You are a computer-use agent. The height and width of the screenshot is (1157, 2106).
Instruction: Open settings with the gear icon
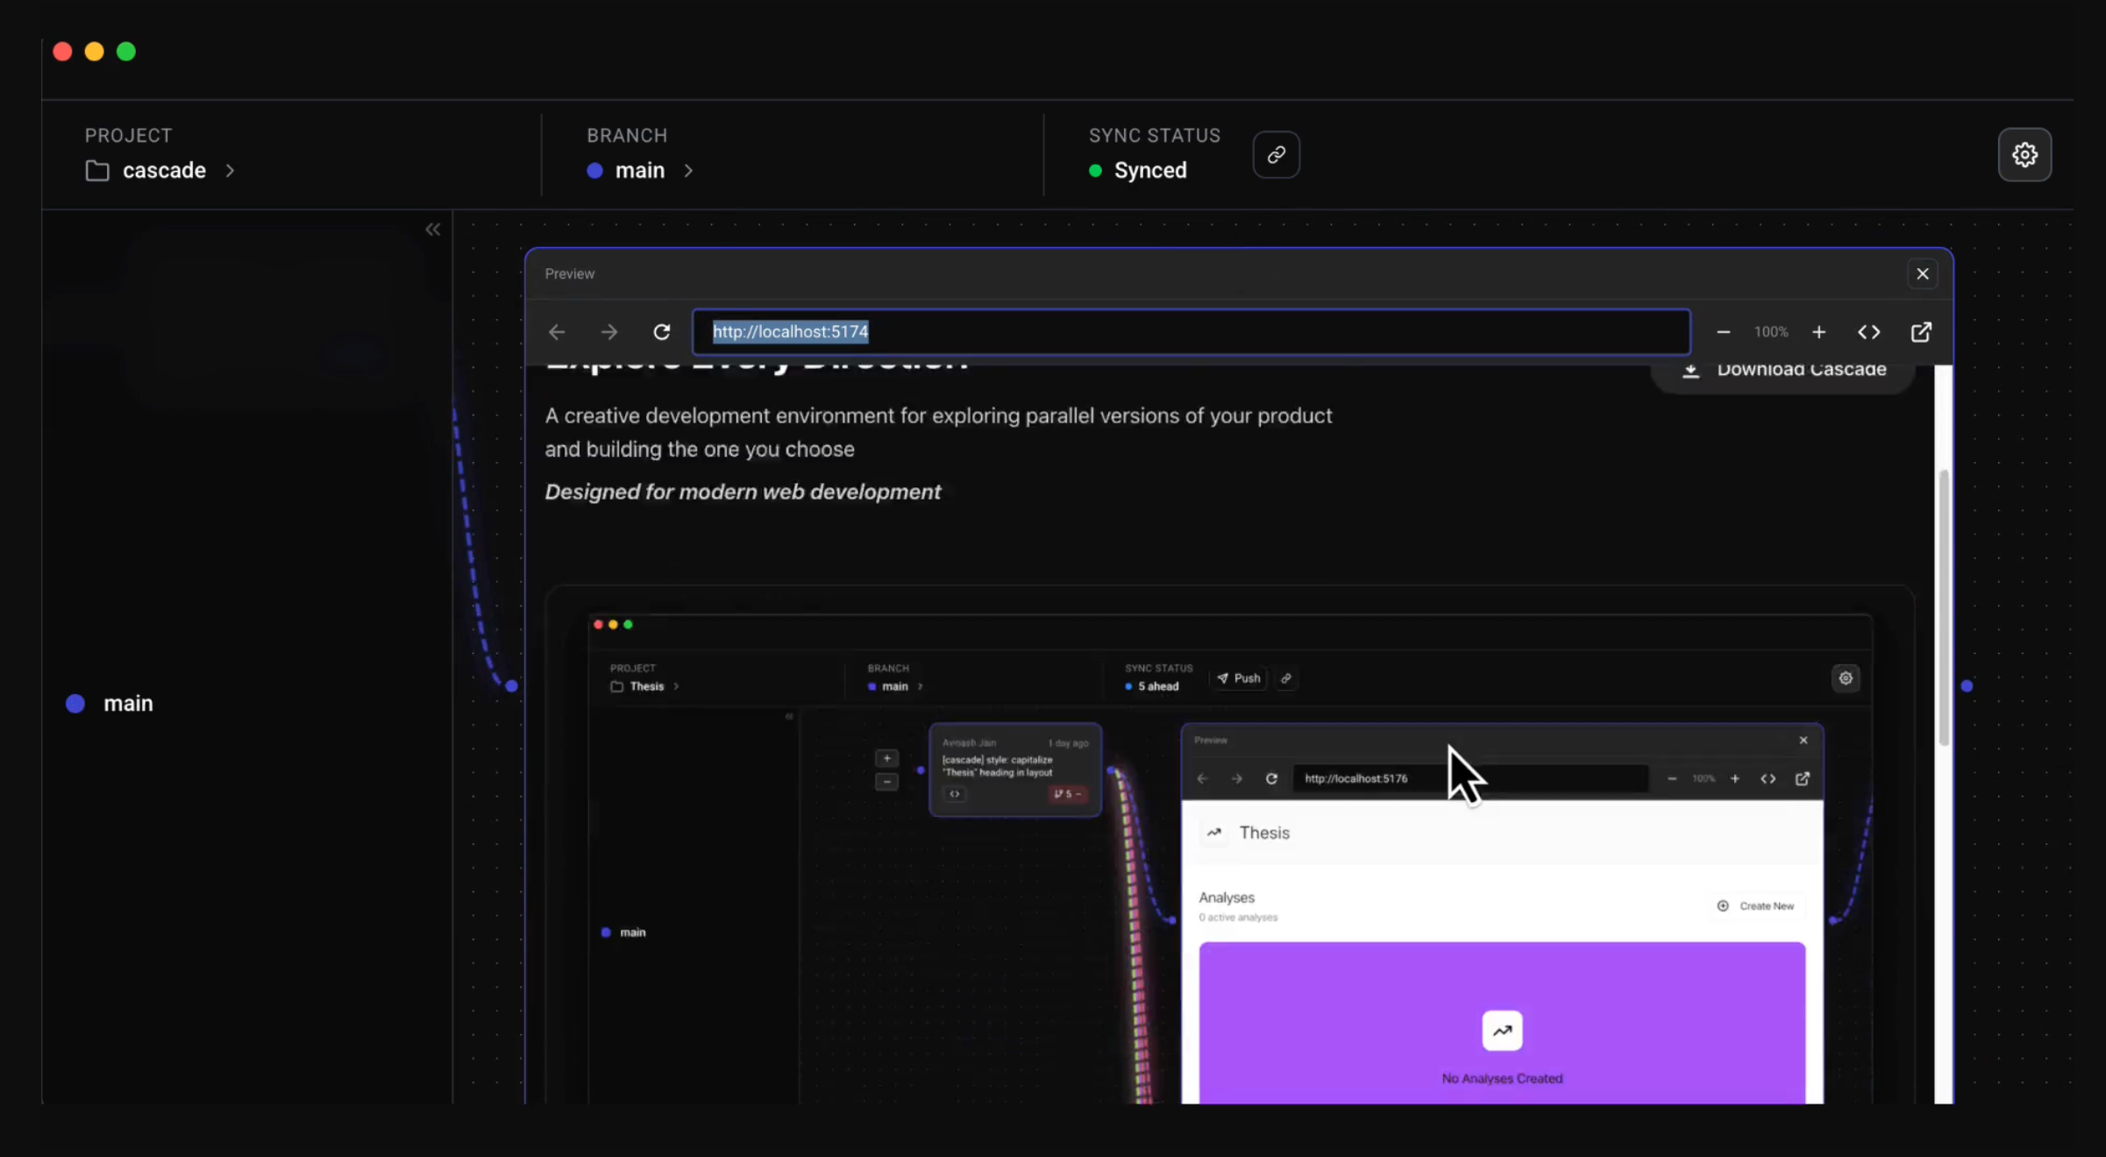pyautogui.click(x=2024, y=155)
